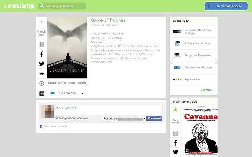This screenshot has width=252, height=157.
Task: Click the TC Fun channel logo
Action: (177, 79)
